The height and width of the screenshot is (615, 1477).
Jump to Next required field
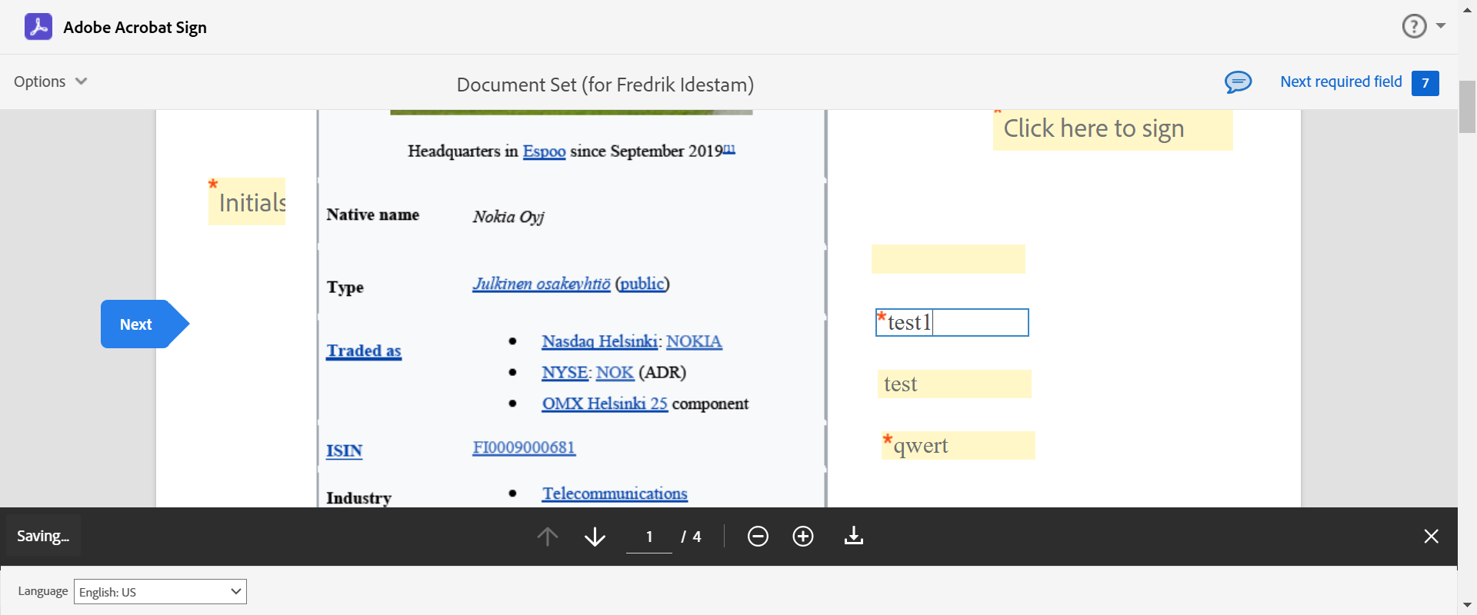[x=1341, y=81]
